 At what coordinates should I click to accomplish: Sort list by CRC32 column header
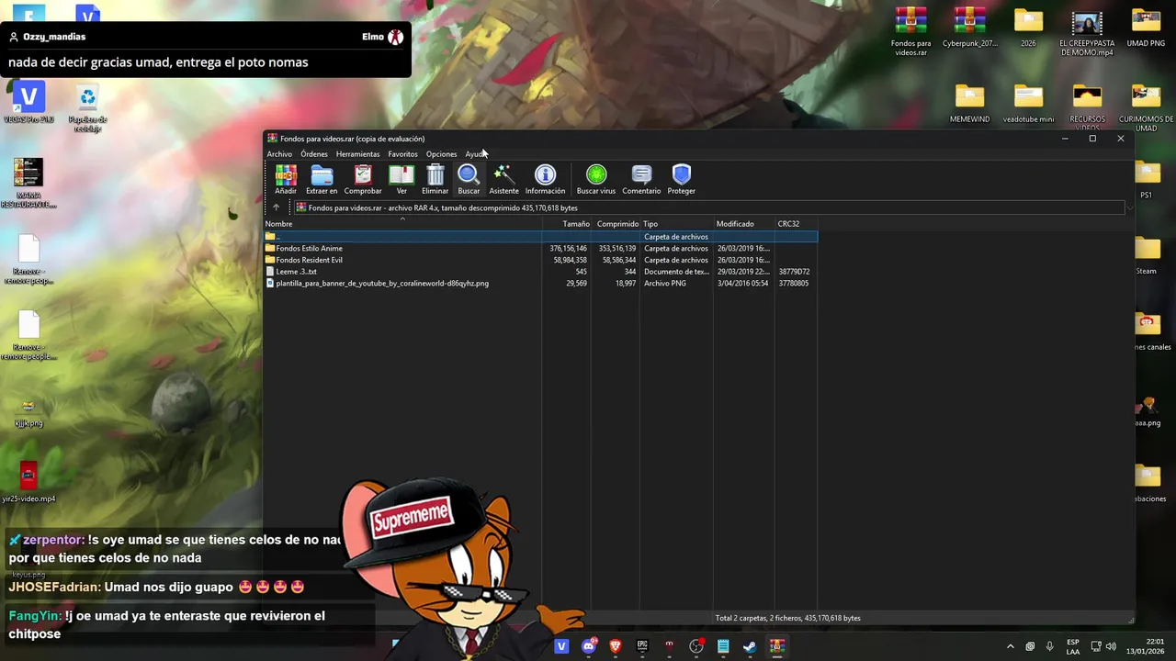[796, 224]
